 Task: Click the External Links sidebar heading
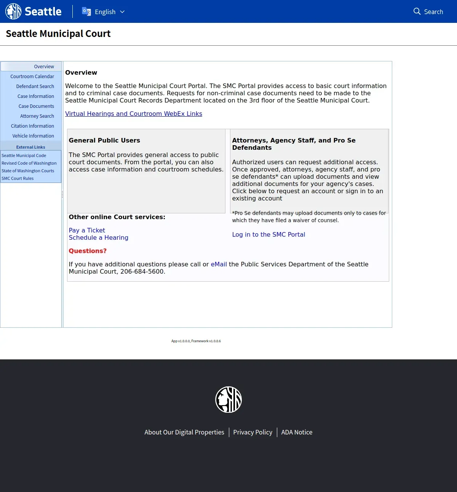point(30,147)
